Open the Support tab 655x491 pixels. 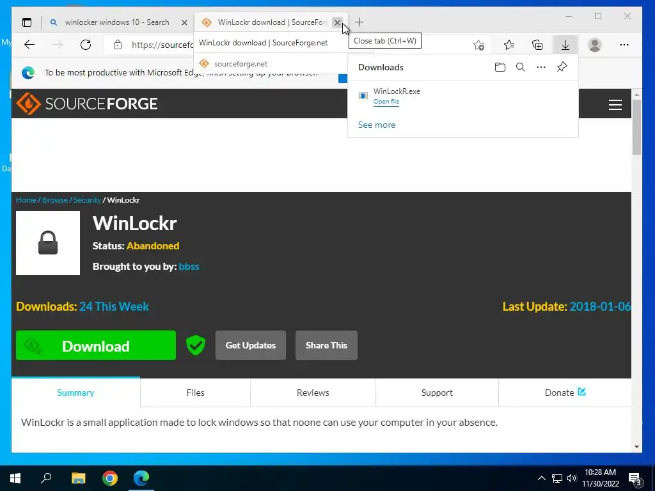(x=437, y=393)
